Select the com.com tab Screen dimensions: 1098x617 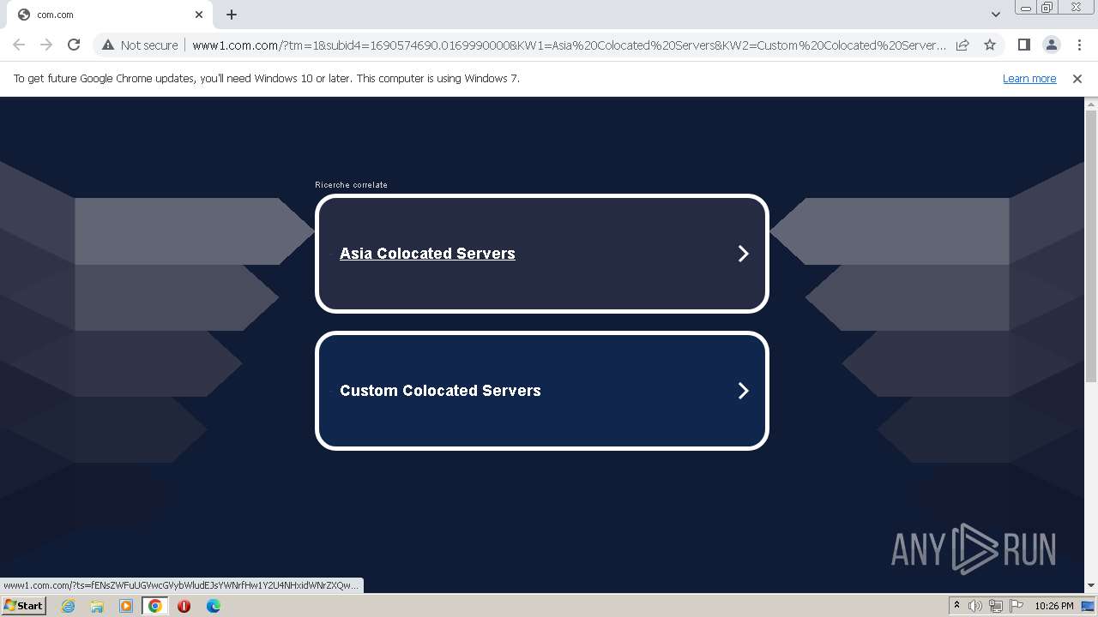pos(110,15)
